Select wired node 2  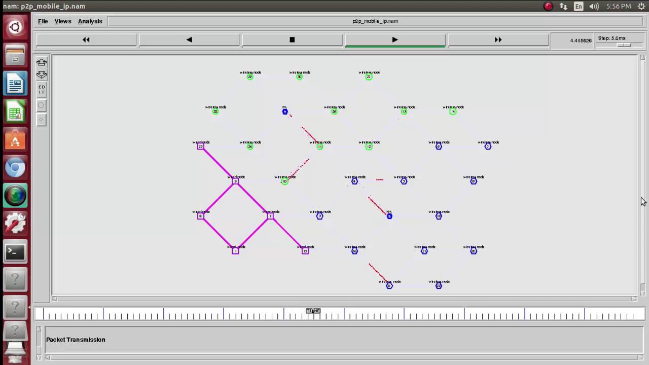coord(270,216)
